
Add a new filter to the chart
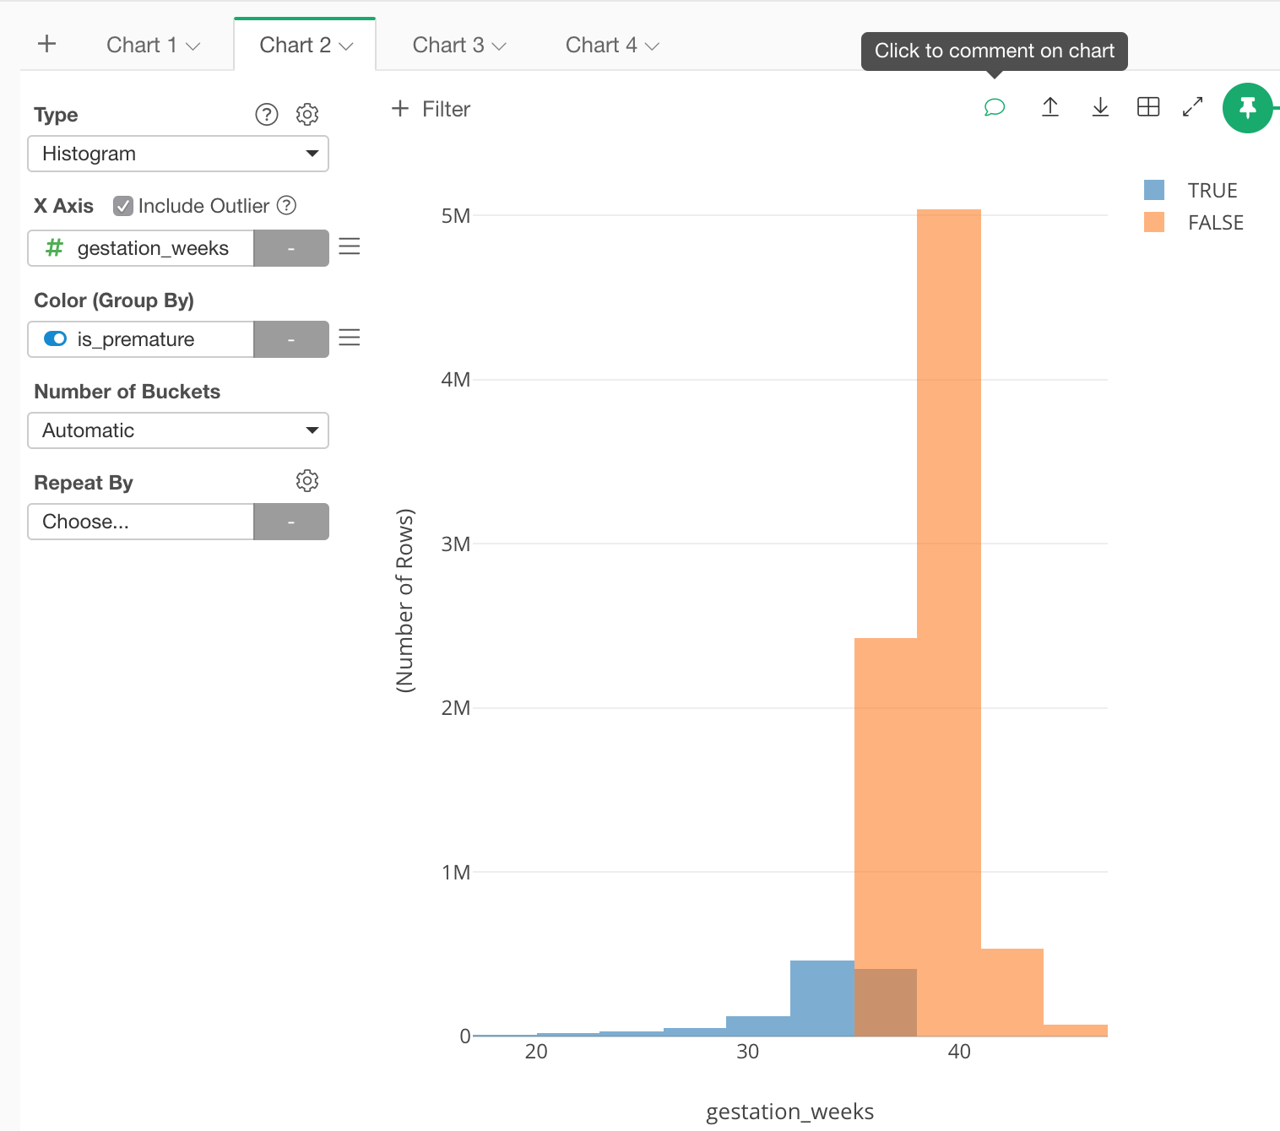tap(429, 109)
